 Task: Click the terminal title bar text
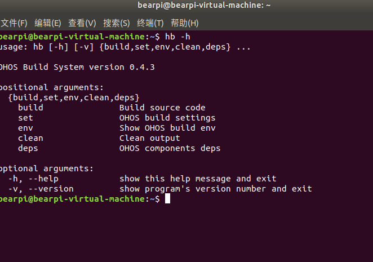[204, 5]
